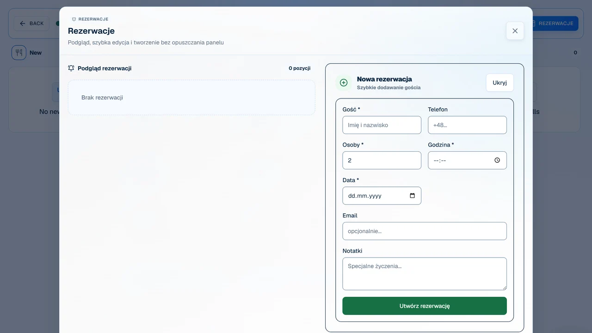The height and width of the screenshot is (333, 592).
Task: Hide the form with Ukryj button
Action: pyautogui.click(x=499, y=83)
